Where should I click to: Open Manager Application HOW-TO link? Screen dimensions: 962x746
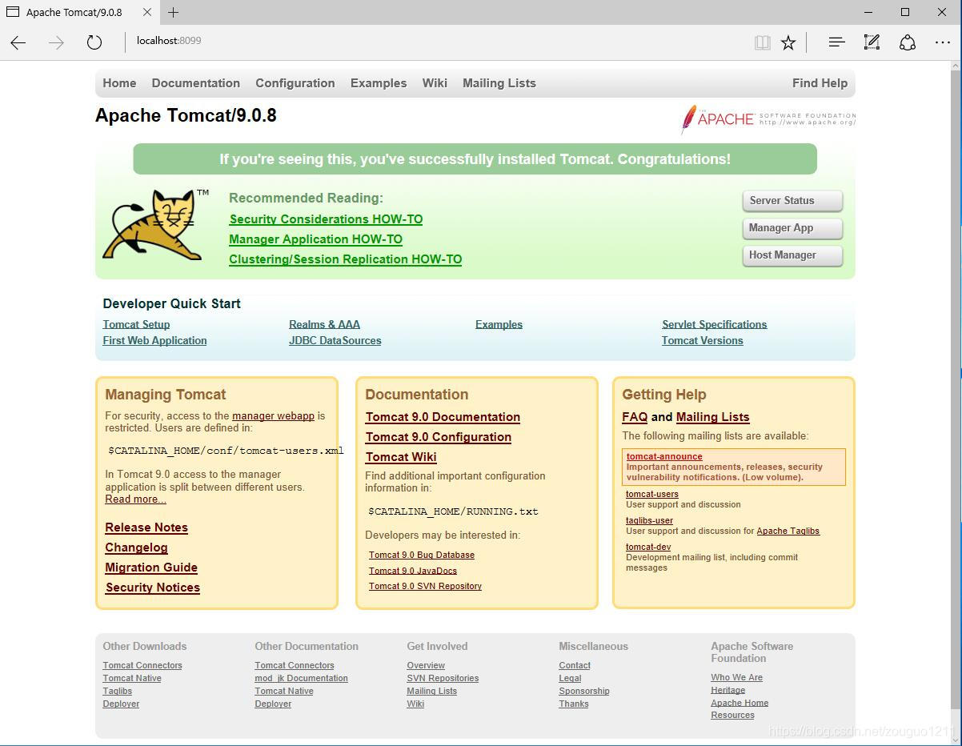click(x=315, y=239)
